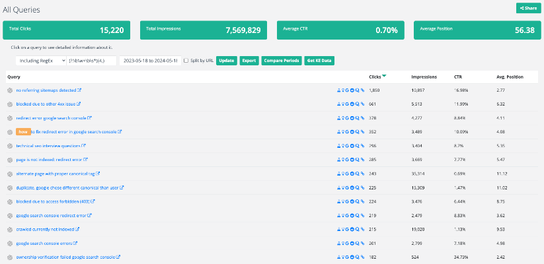Click the Google icon for 'no referring sitemaps detected'
Screen dimensions: 544x264
pyautogui.click(x=346, y=90)
